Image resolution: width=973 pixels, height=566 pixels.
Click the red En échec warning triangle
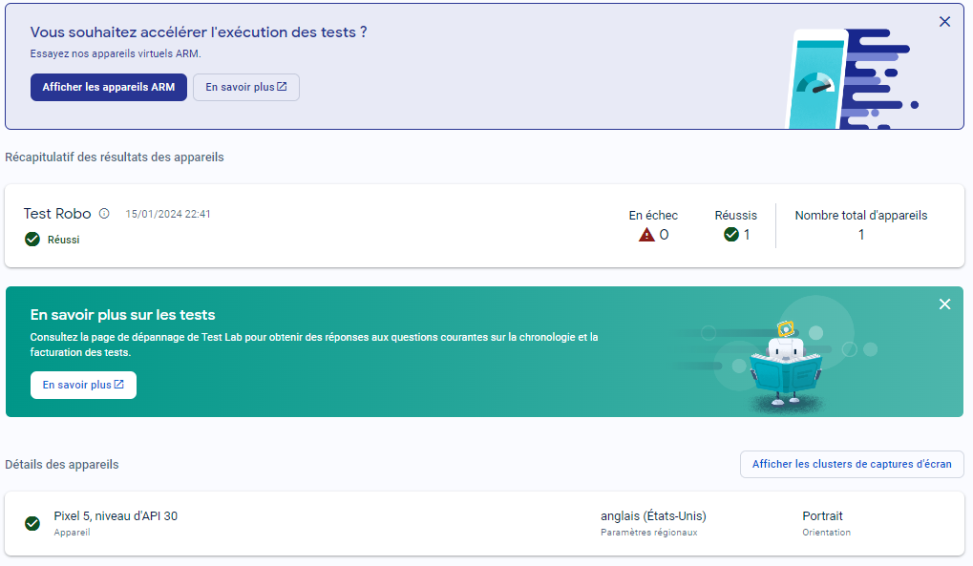click(x=646, y=235)
